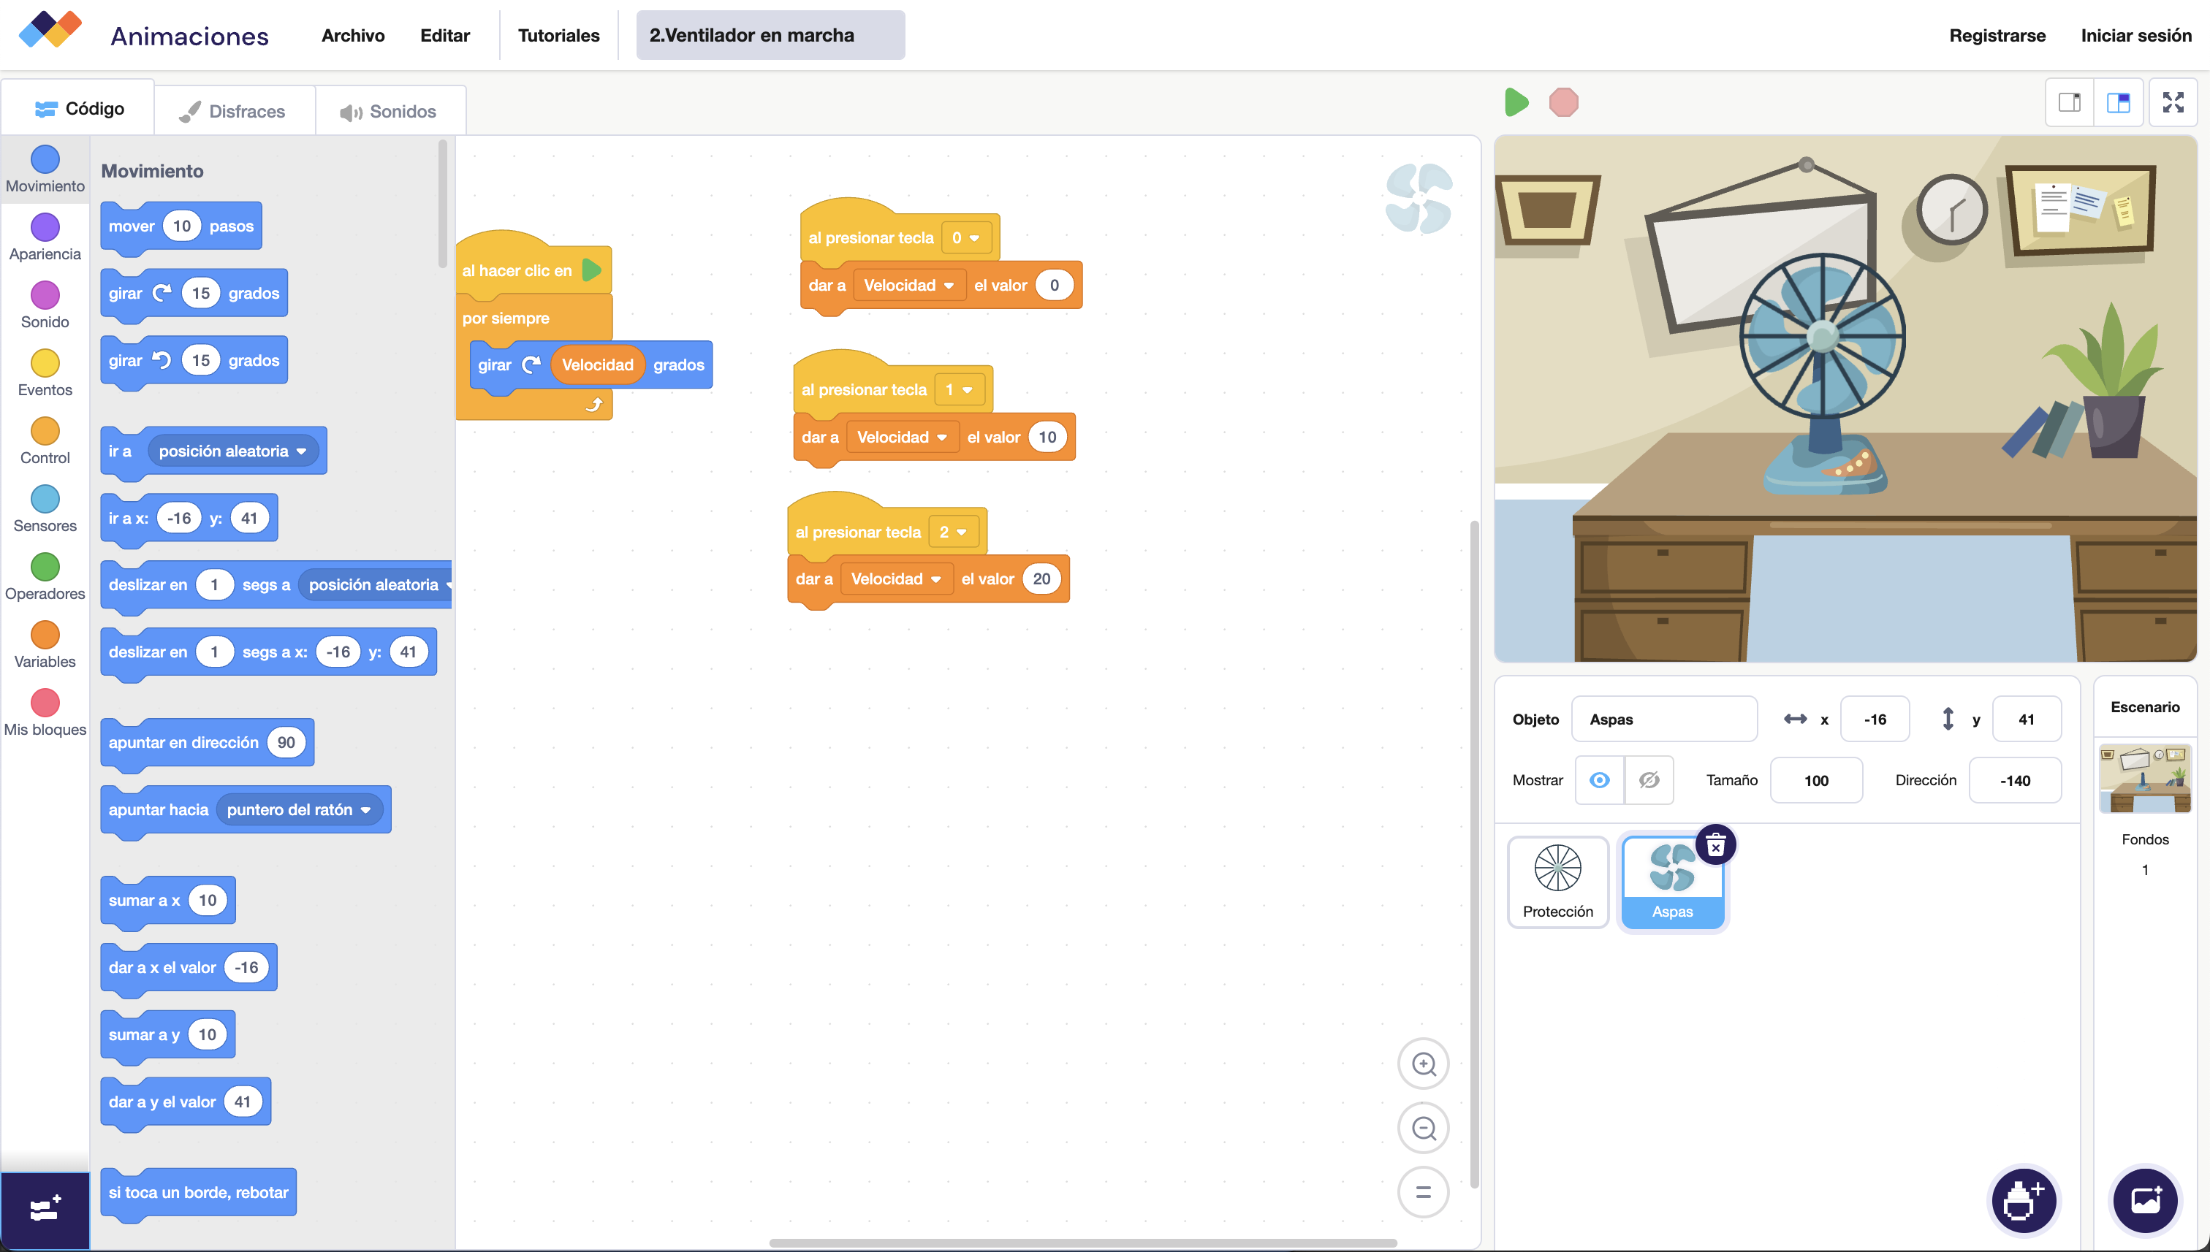Hide the sprite with crossed-eye icon
Screen dimensions: 2210x1252
(x=1648, y=780)
